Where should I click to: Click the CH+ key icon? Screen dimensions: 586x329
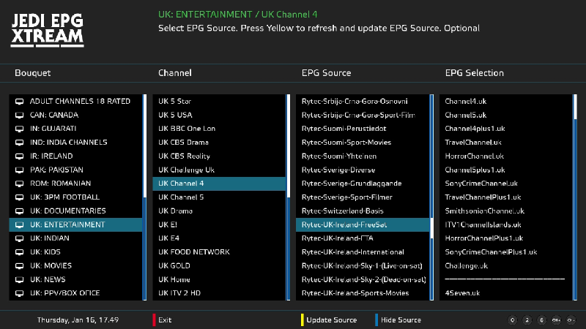[x=556, y=320]
